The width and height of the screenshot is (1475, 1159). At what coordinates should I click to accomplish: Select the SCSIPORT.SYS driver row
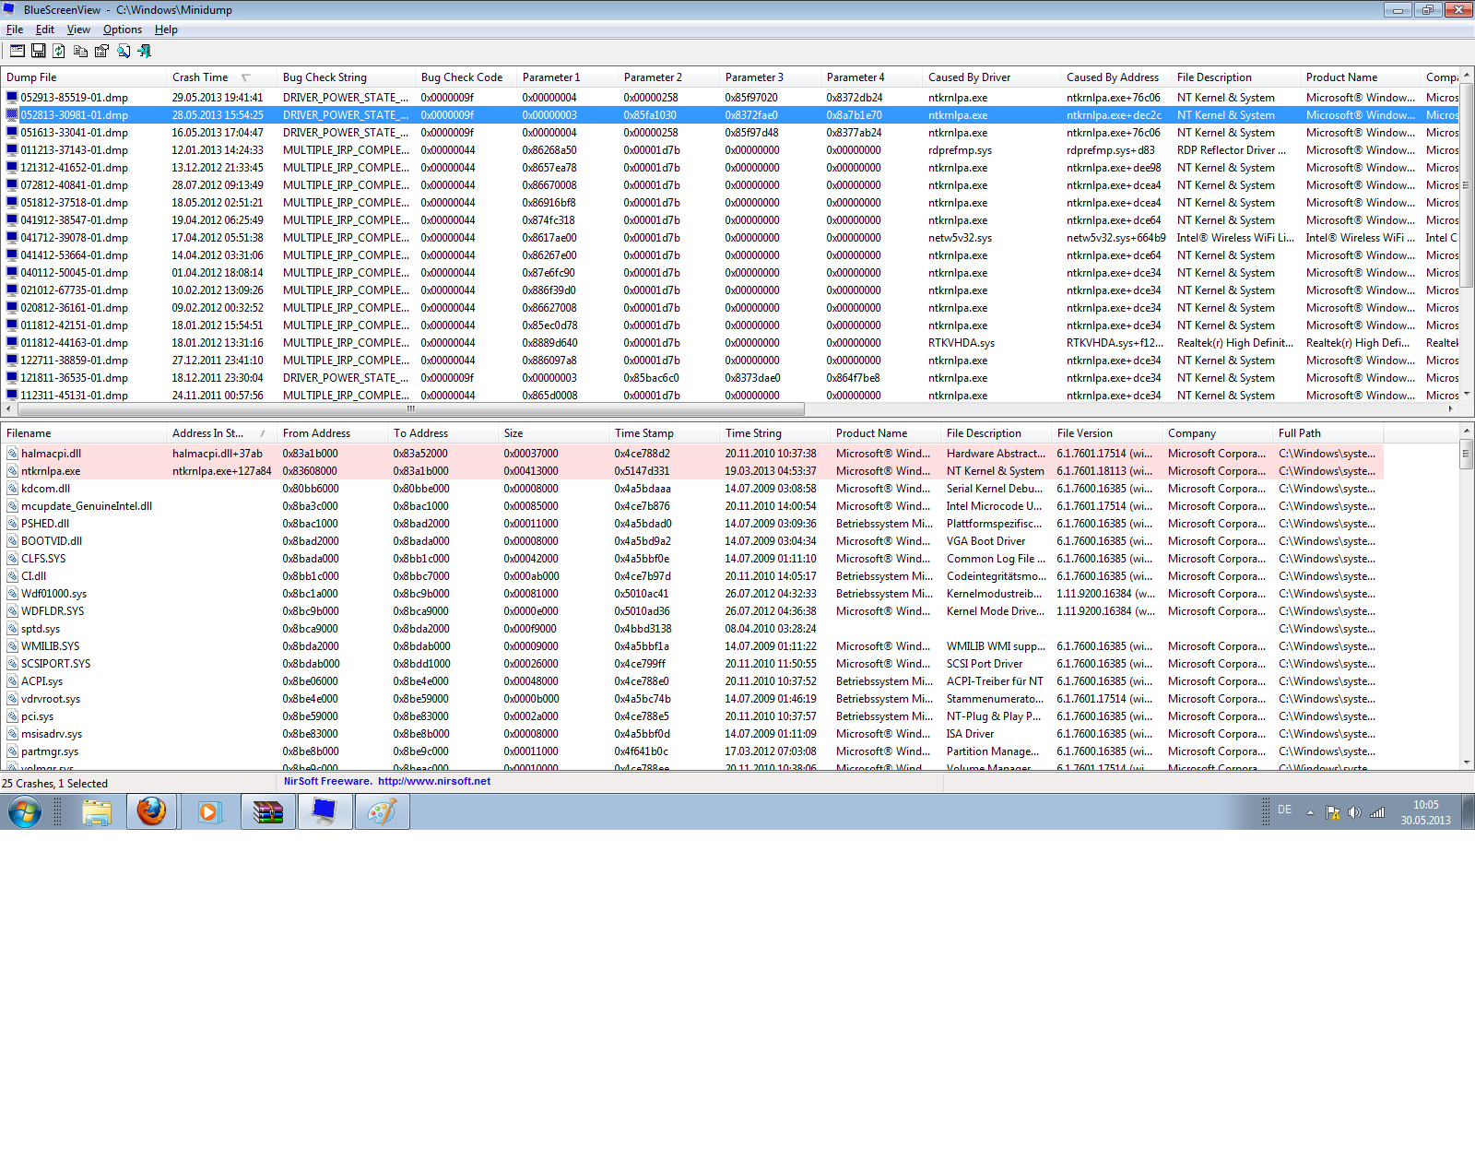693,663
